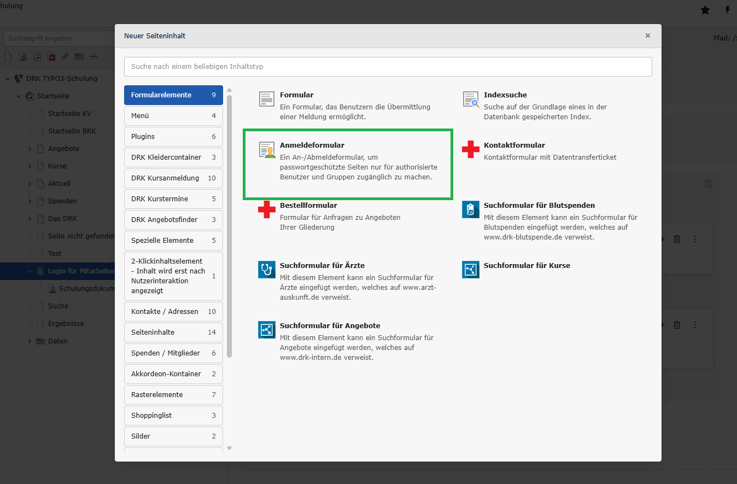This screenshot has width=737, height=484.
Task: Click the backend user section page icon
Action: (x=23, y=56)
